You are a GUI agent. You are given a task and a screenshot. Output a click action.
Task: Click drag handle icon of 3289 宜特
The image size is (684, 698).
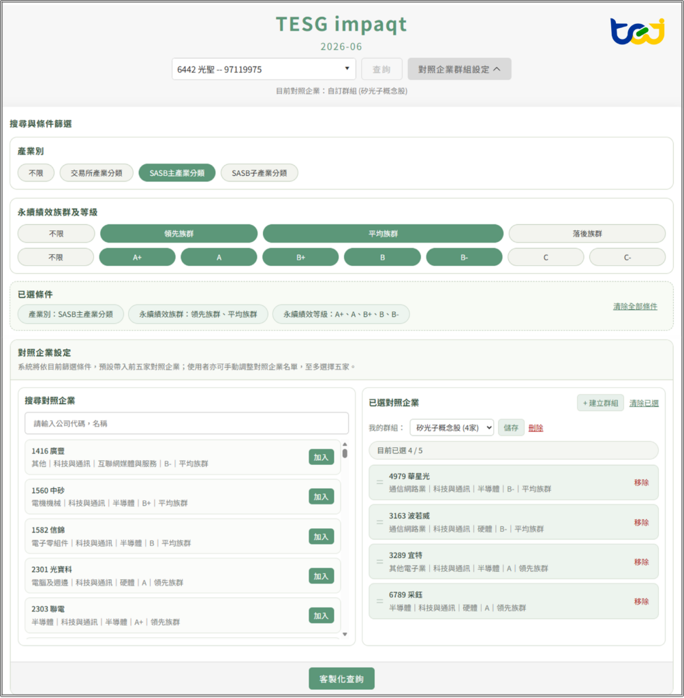point(379,562)
